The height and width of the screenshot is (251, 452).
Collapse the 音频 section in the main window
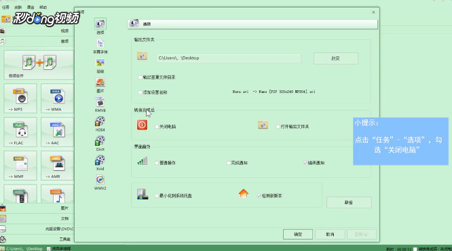[x=37, y=41]
